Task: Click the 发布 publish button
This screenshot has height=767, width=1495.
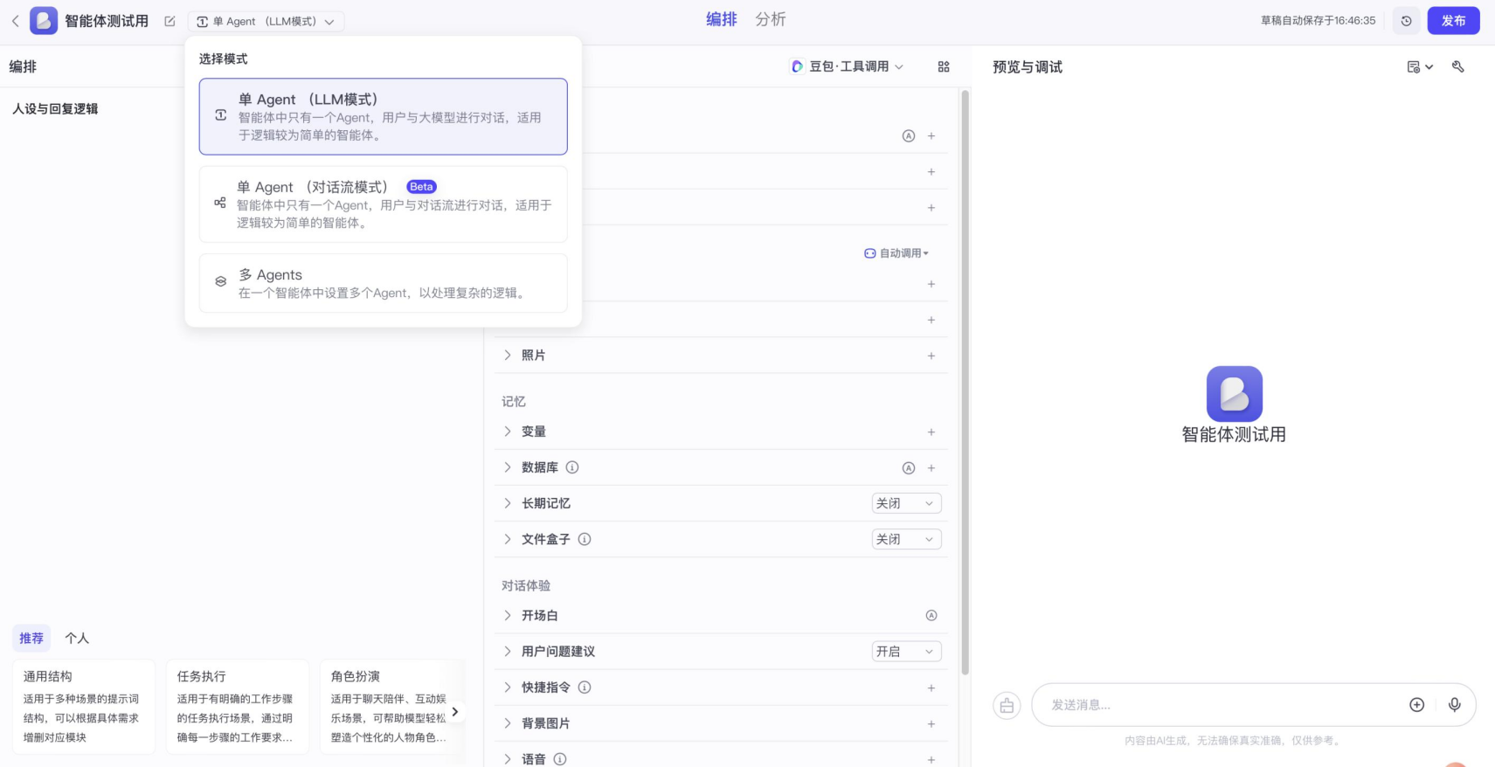Action: [x=1453, y=21]
